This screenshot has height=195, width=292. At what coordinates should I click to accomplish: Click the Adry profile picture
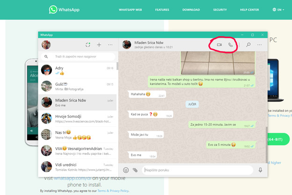(46, 70)
